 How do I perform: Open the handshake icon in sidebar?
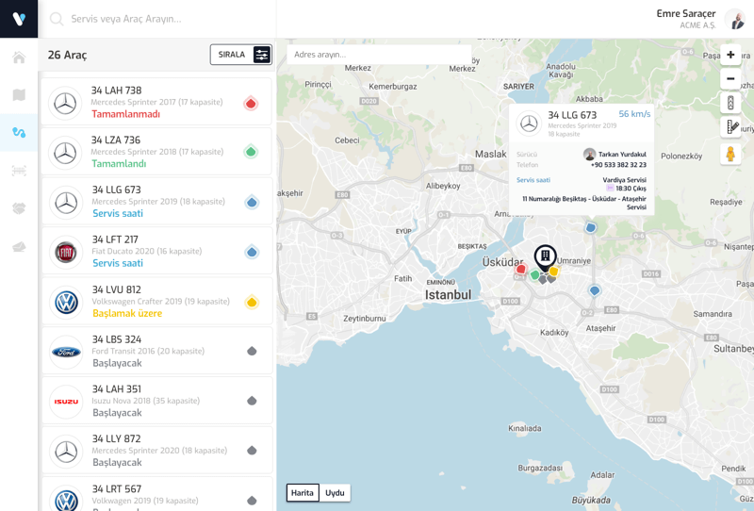tap(19, 208)
